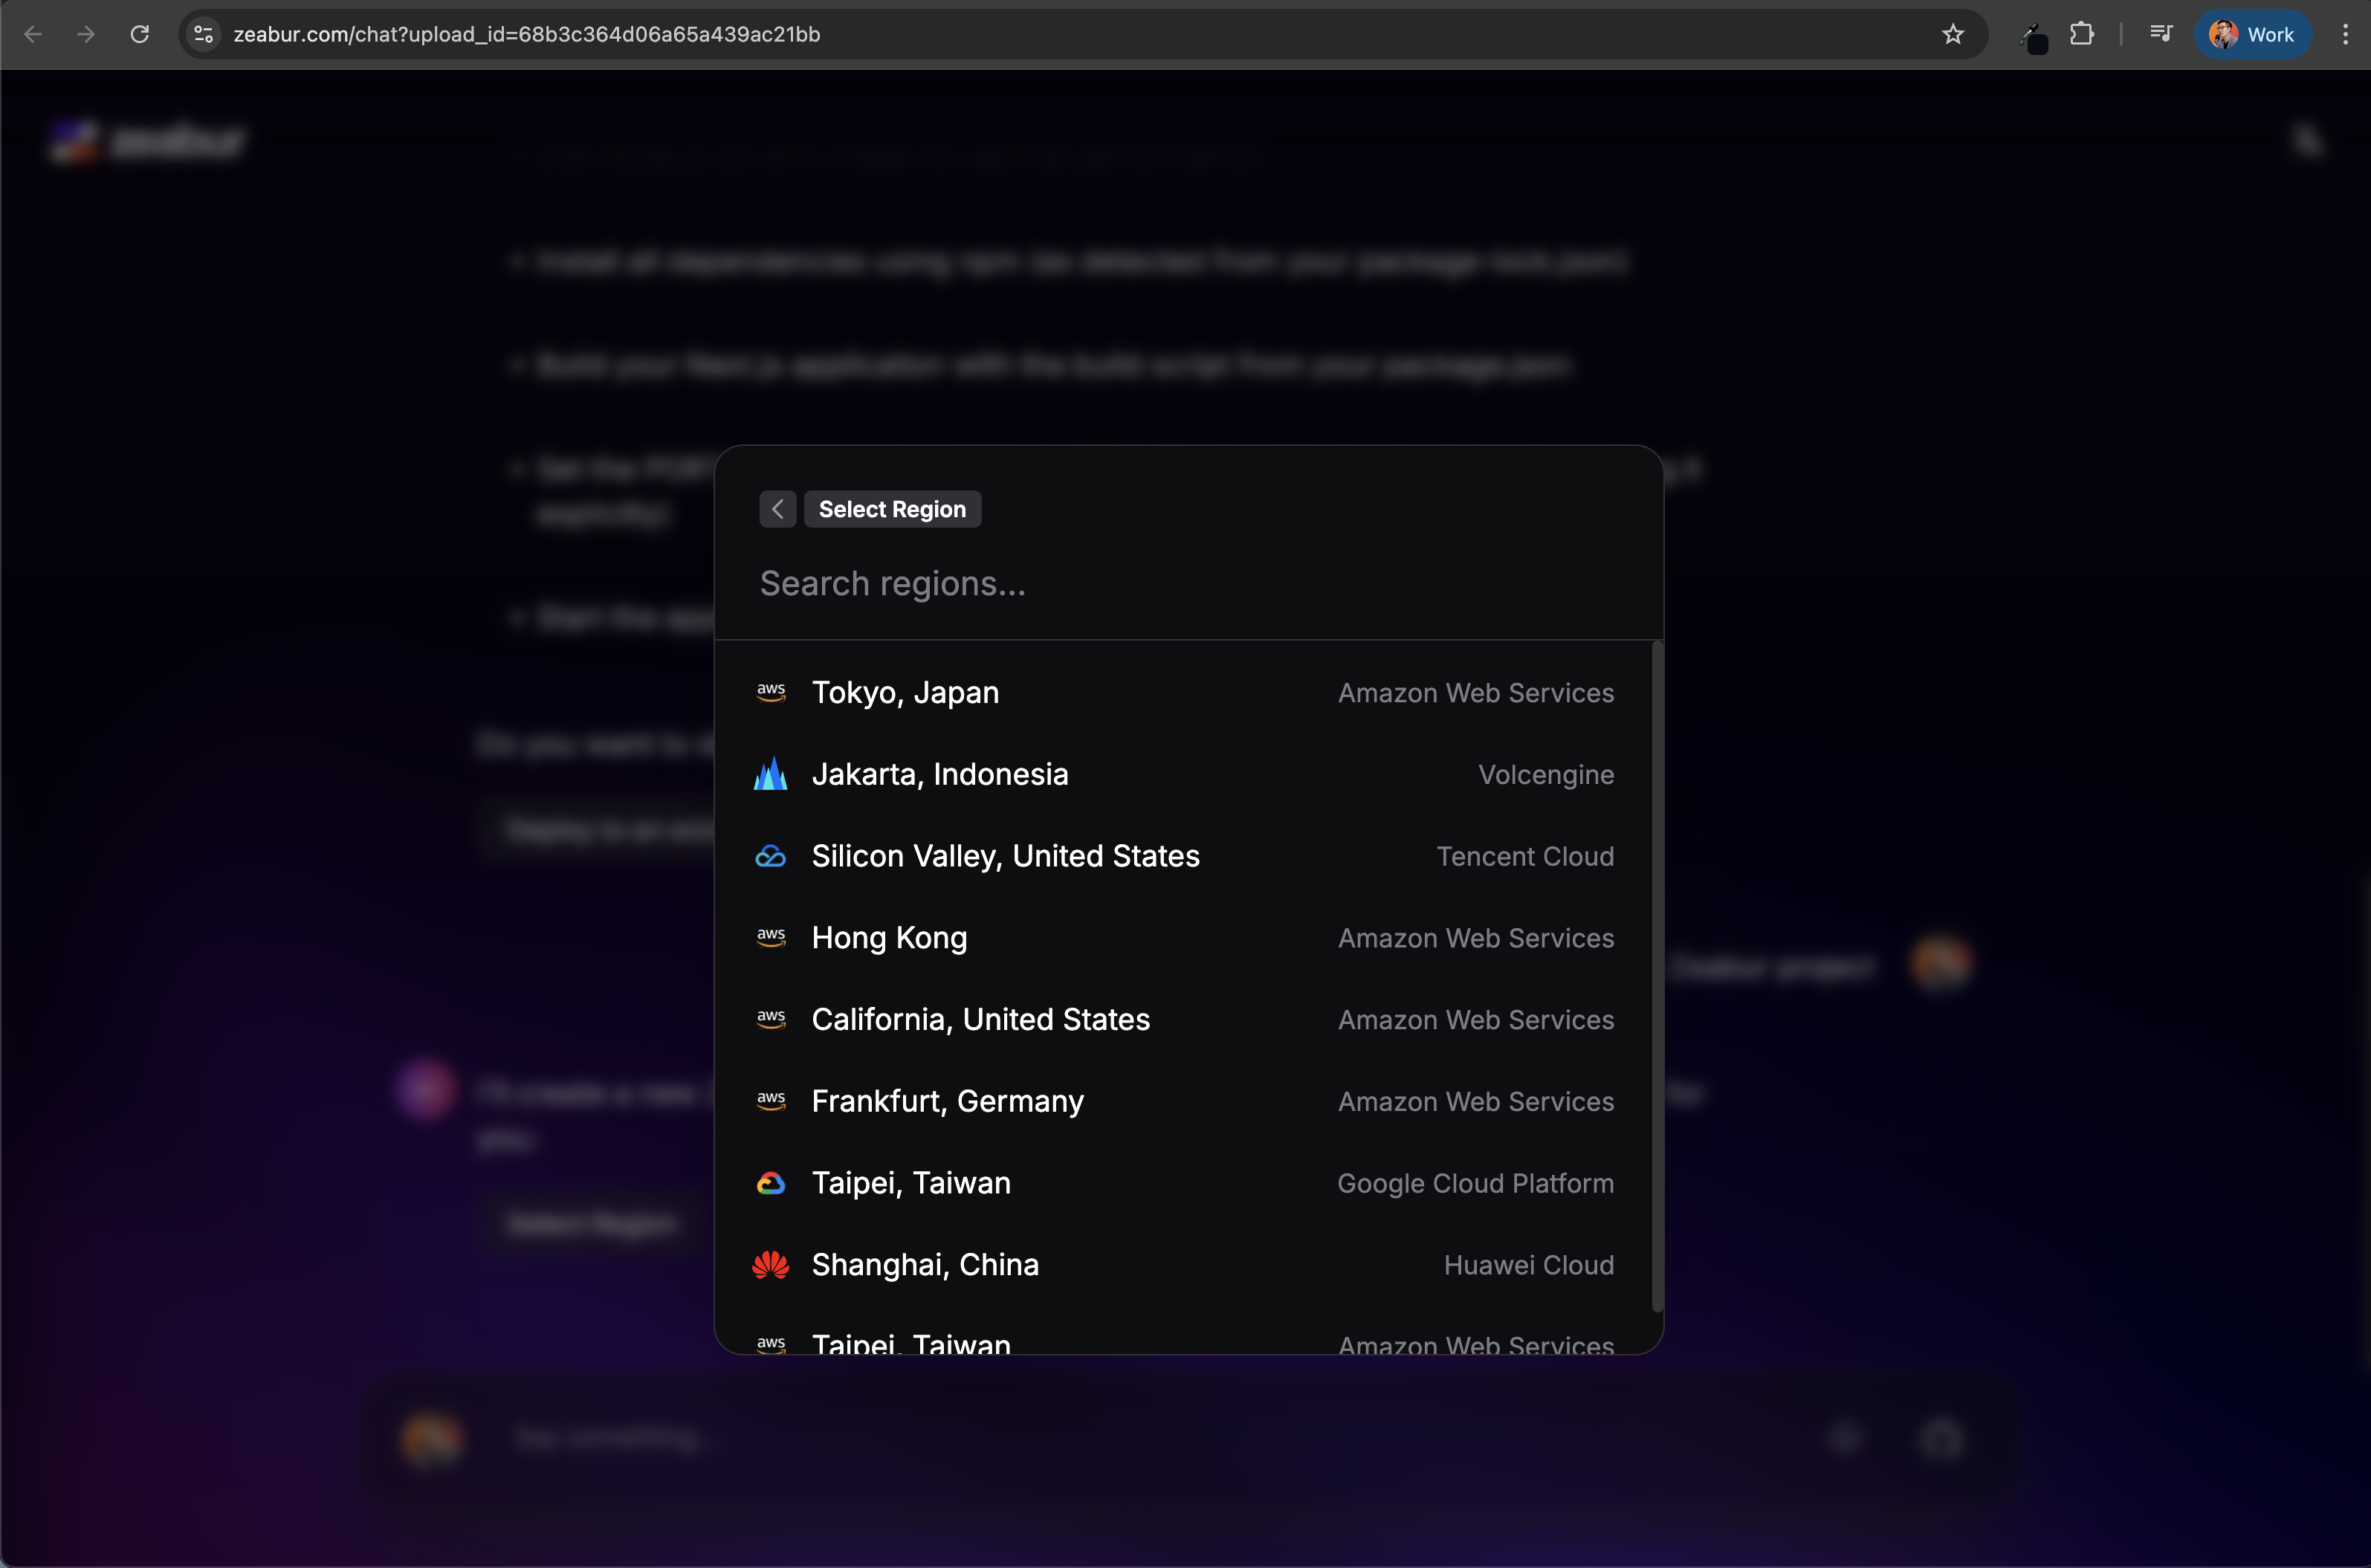Viewport: 2371px width, 1568px height.
Task: Click AWS icon next to Tokyo, Japan
Action: click(771, 692)
